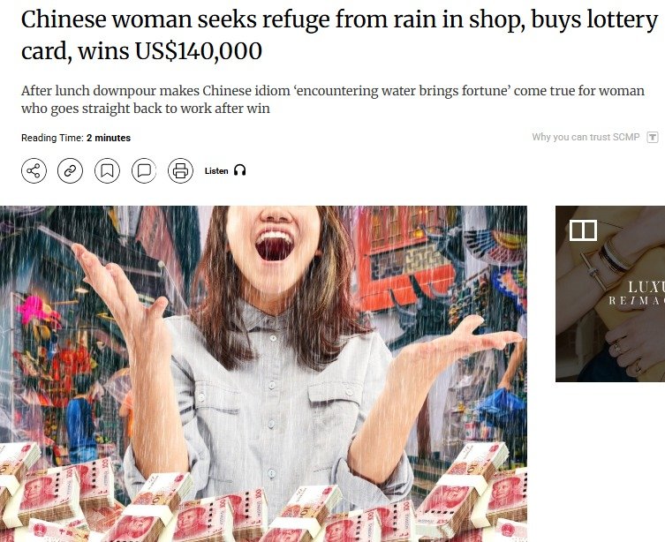Click the 'US$140,000' figure in the headline
Screen dimensions: 665x542
pos(198,51)
